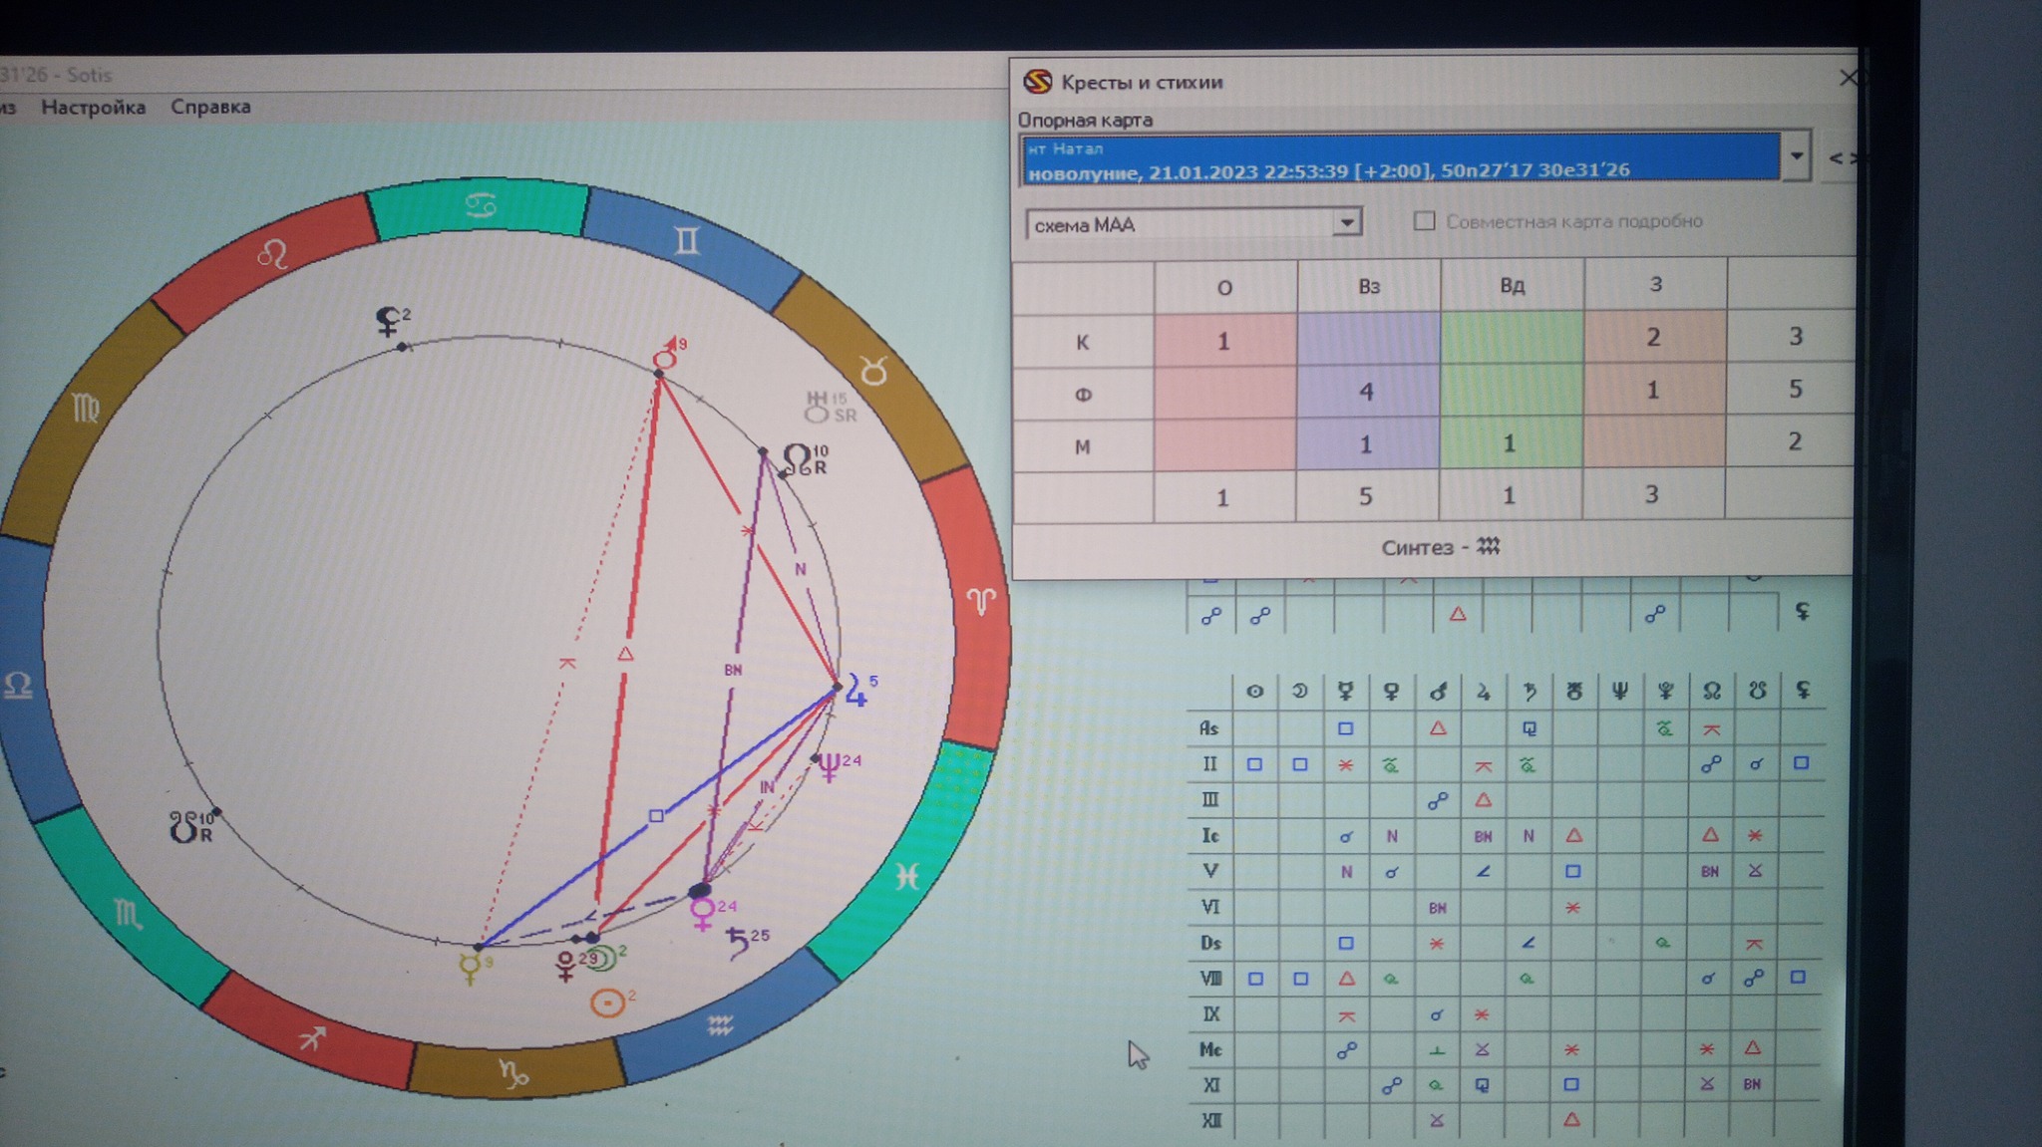Click the Синтез Aquarius label

[x=1441, y=547]
